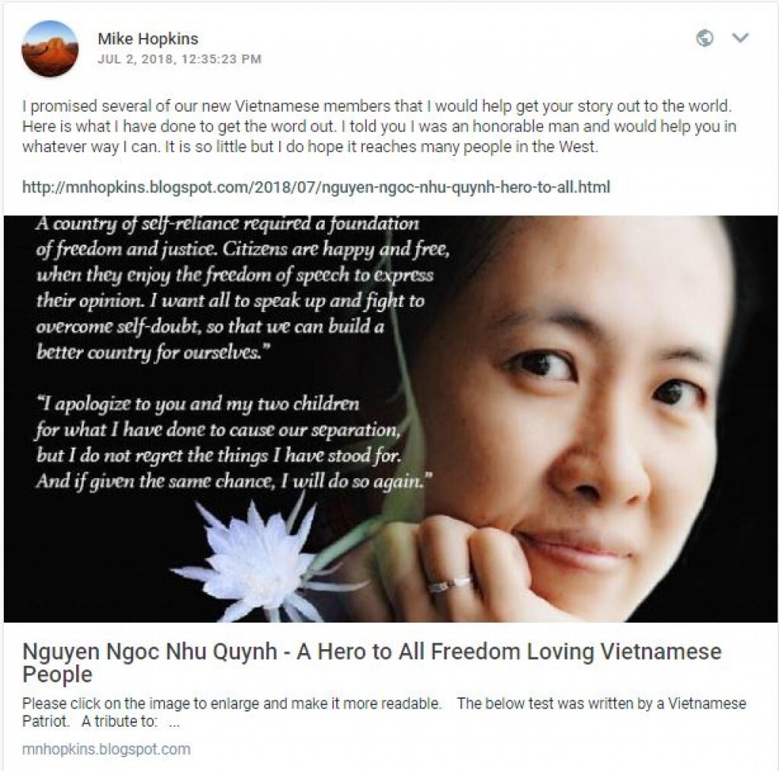Click the post body text beginning 'I promised several'
This screenshot has width=779, height=771.
(x=379, y=126)
